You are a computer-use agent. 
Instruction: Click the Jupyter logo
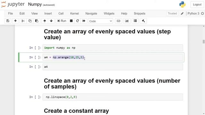pyautogui.click(x=13, y=4)
